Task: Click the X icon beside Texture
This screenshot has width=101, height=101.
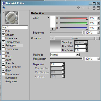Action: coord(32,38)
